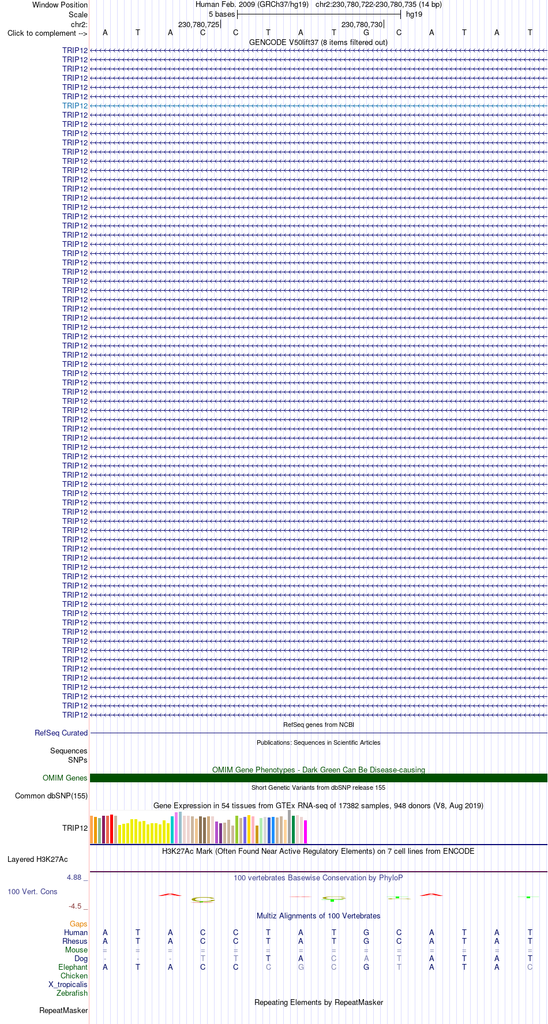The image size is (548, 1024).
Task: Click the Layered H3K27Ac track label
Action: 37,859
